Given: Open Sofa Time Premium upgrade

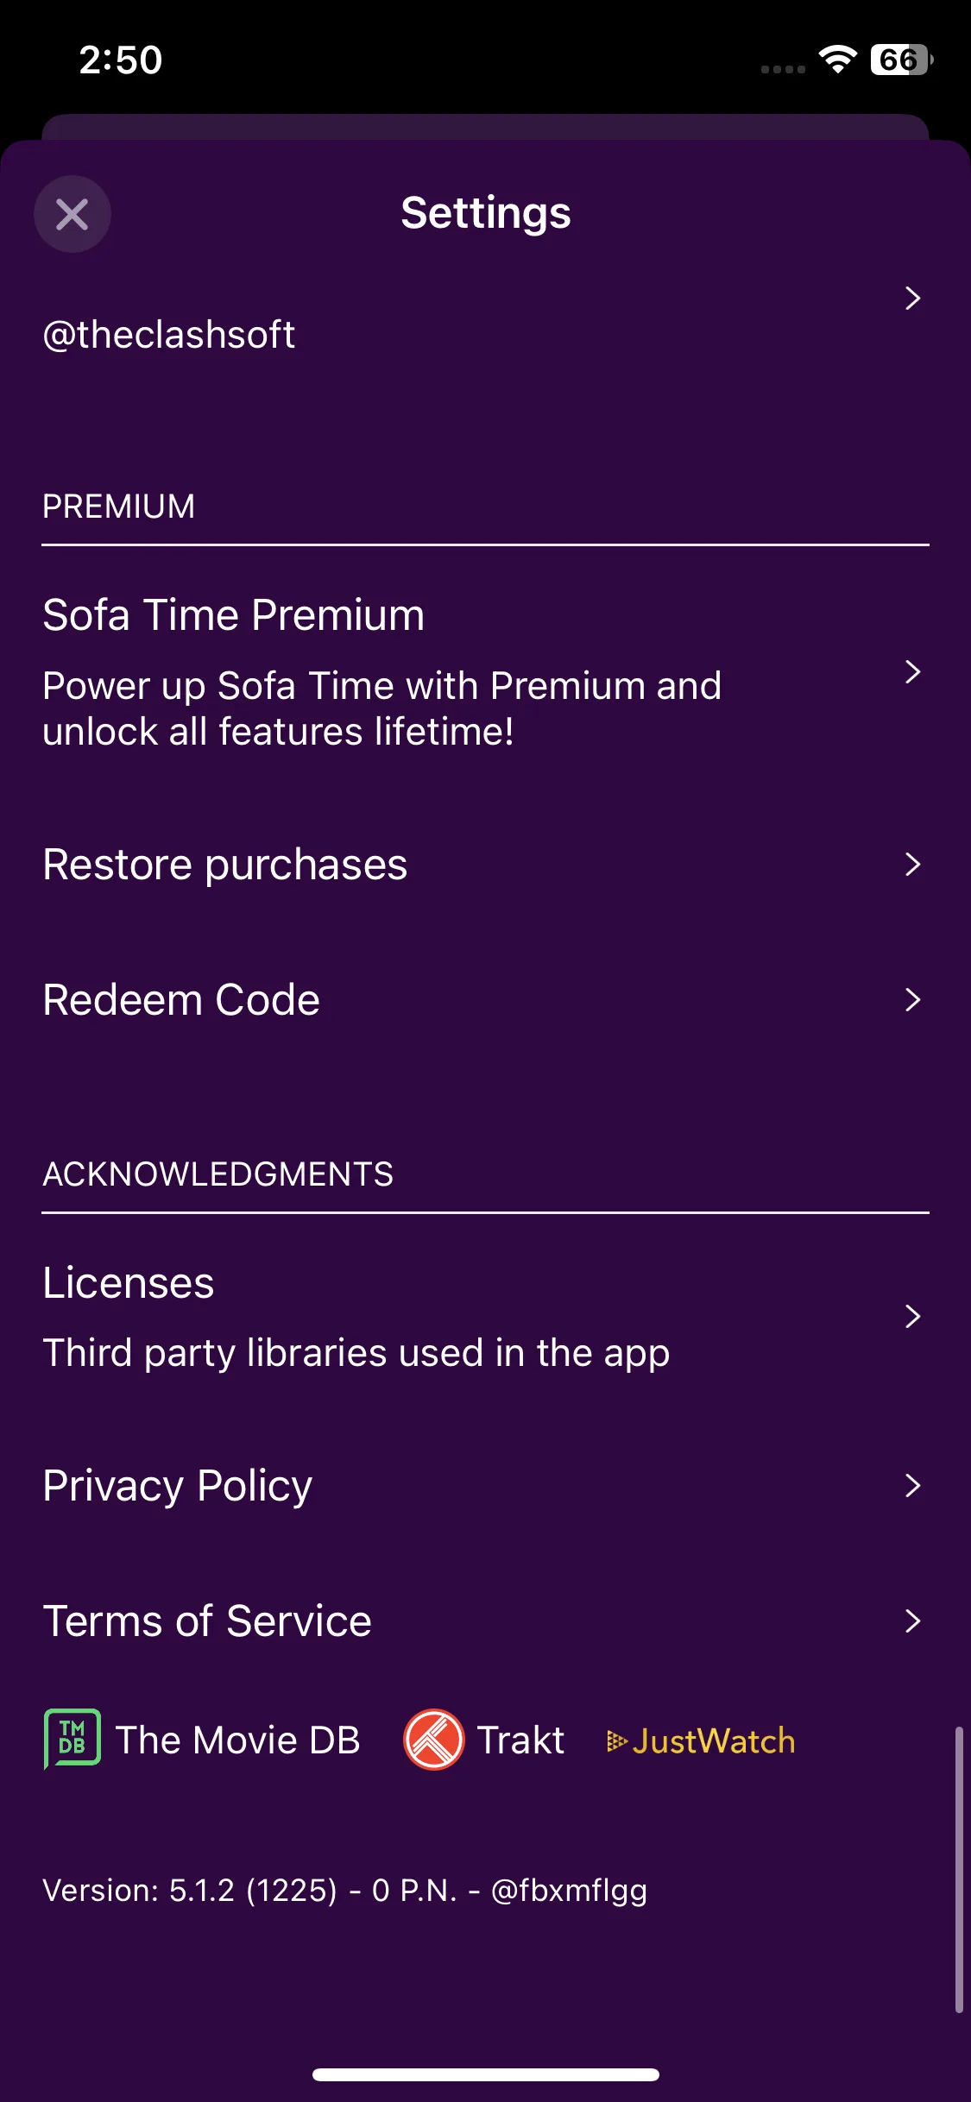Looking at the screenshot, I should click(x=380, y=671).
